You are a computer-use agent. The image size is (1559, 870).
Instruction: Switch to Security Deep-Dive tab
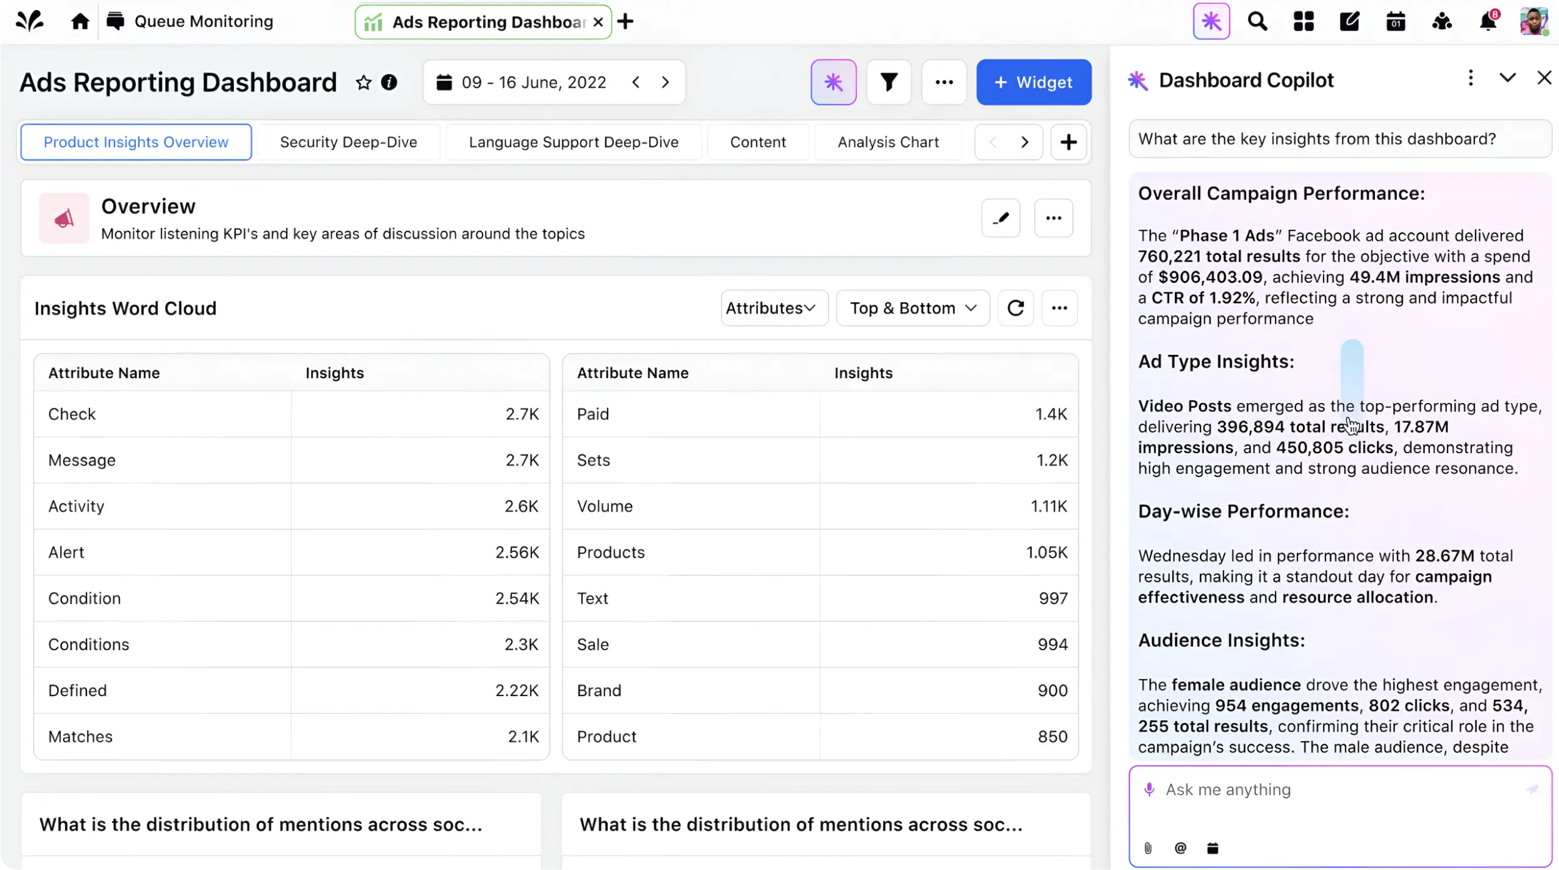348,142
